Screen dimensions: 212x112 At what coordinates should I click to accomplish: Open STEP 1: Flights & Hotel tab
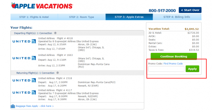(x=34, y=17)
